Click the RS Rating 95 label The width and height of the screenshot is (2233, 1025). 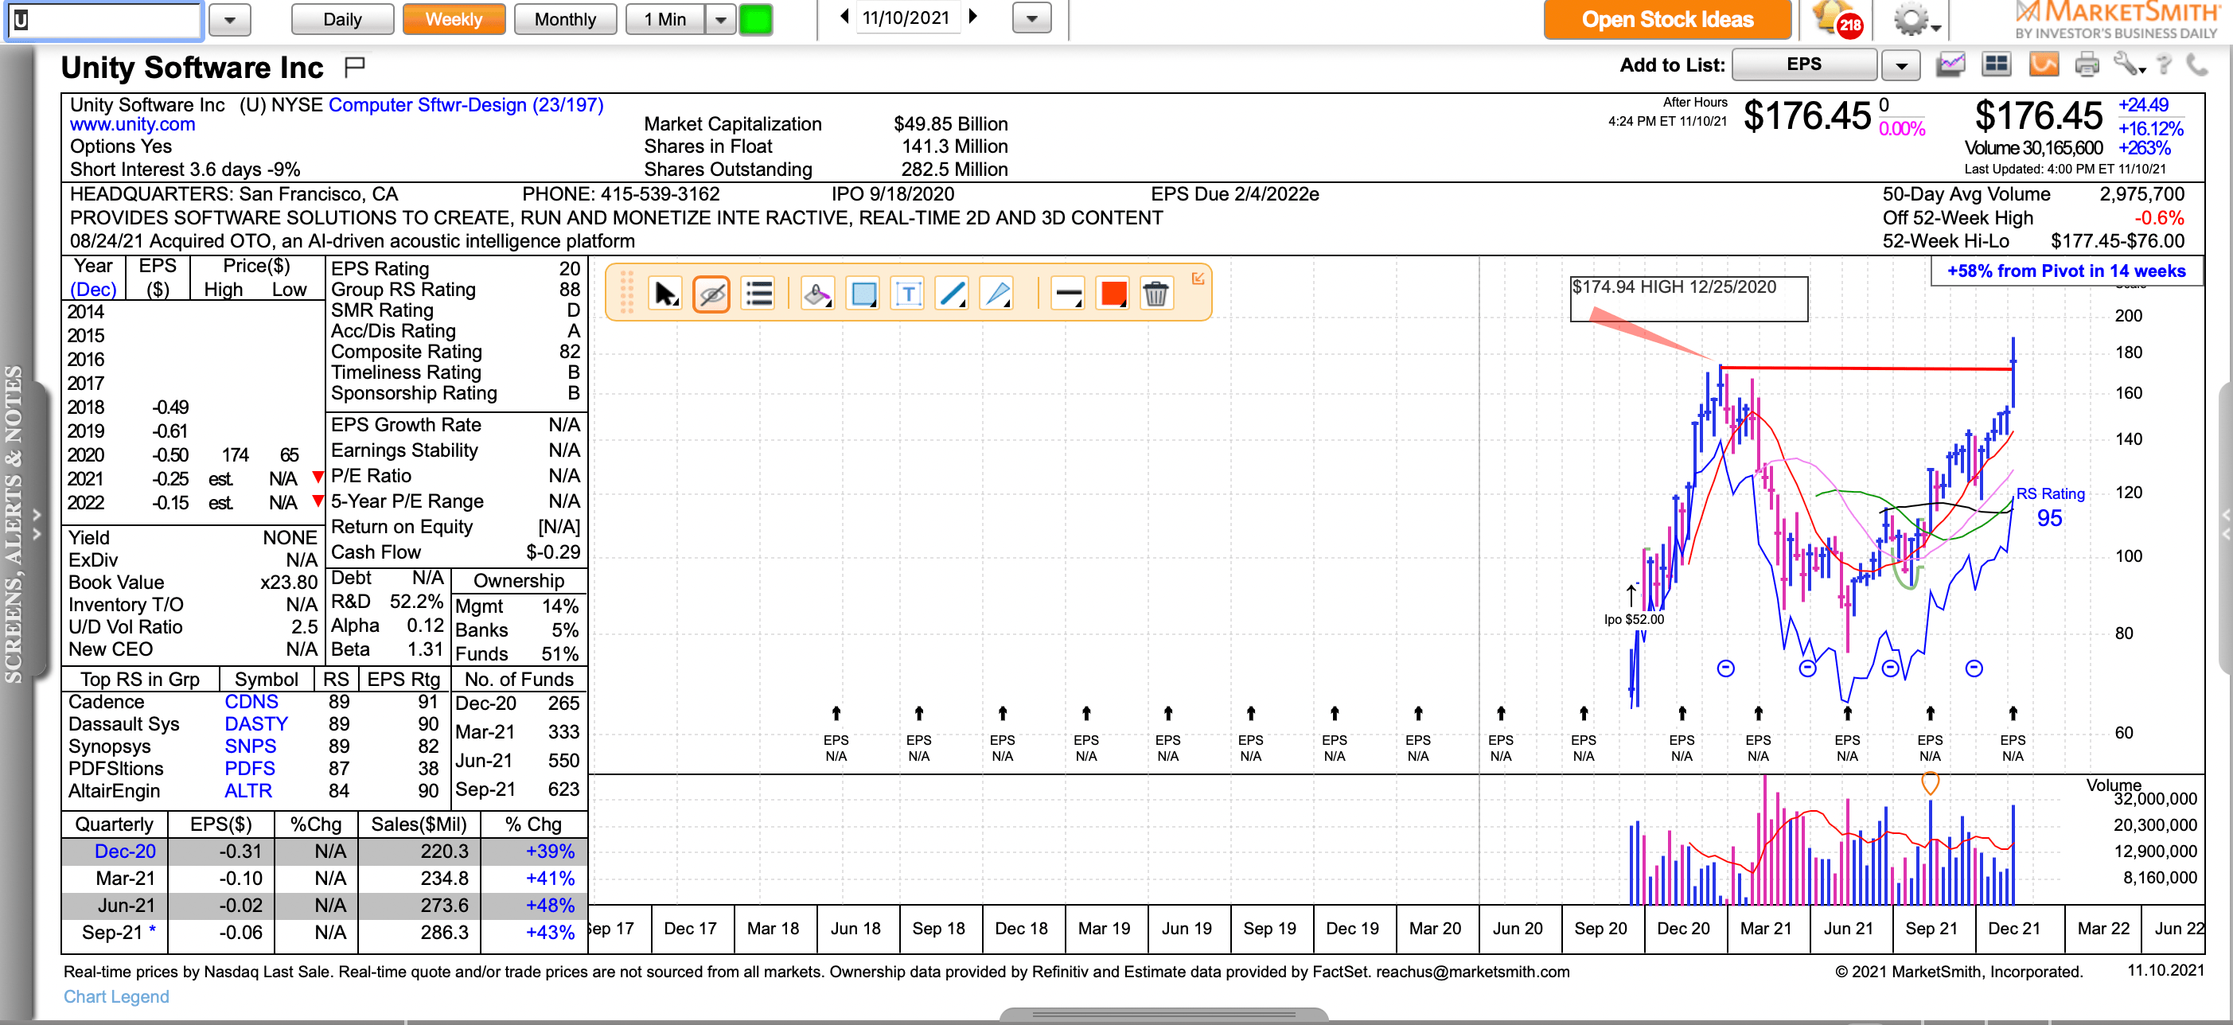2050,507
